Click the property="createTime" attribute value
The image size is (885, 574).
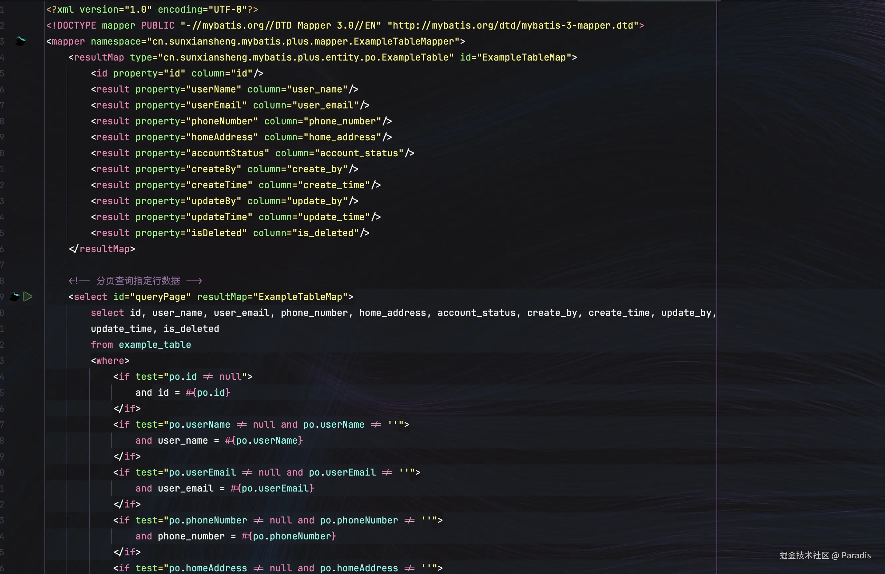219,185
